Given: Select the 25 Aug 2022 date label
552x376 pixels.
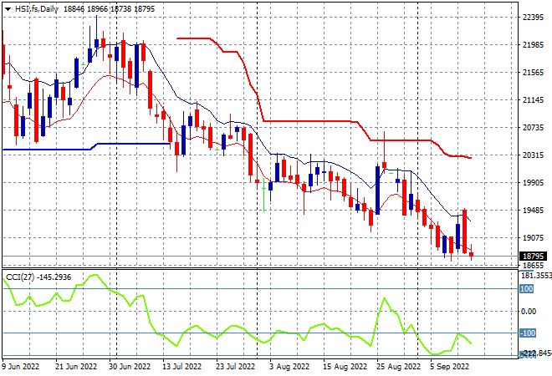Looking at the screenshot, I should click(x=398, y=367).
